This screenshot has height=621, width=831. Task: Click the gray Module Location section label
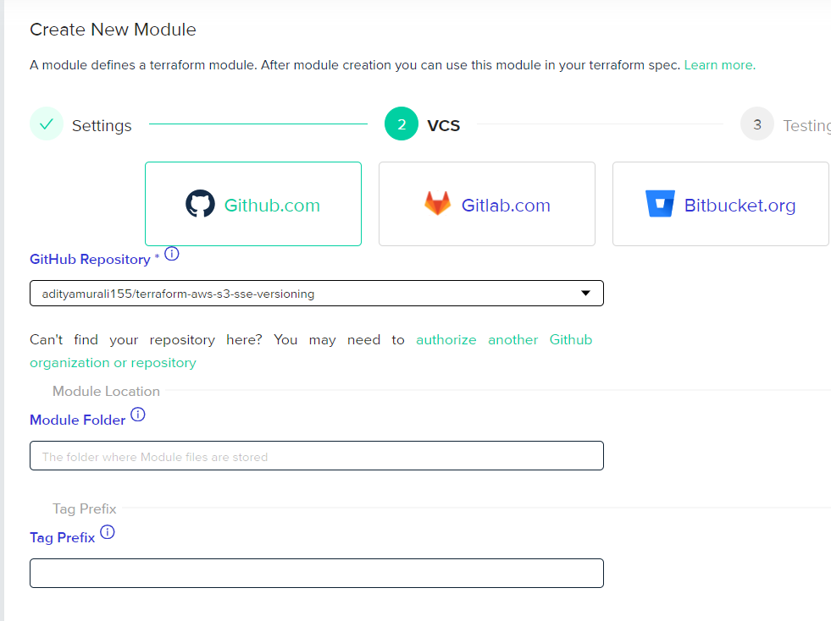click(x=106, y=391)
